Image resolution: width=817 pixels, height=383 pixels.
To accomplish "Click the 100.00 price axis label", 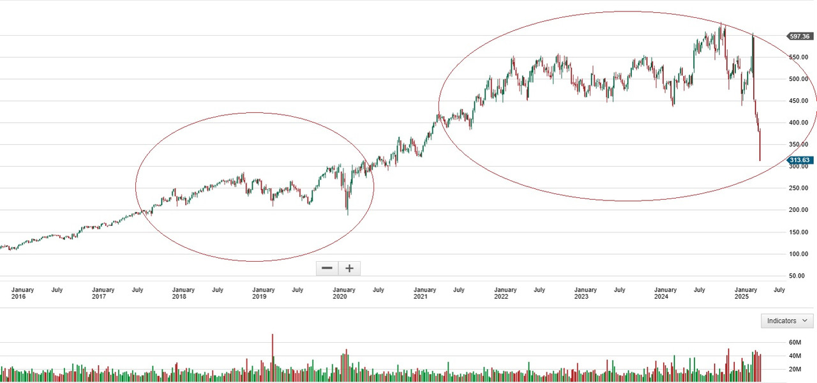I will (x=799, y=254).
